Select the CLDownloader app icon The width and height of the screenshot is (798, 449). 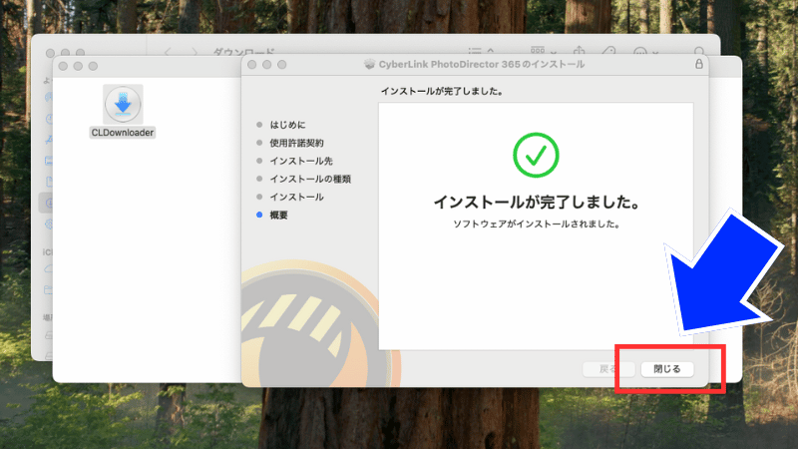[123, 104]
